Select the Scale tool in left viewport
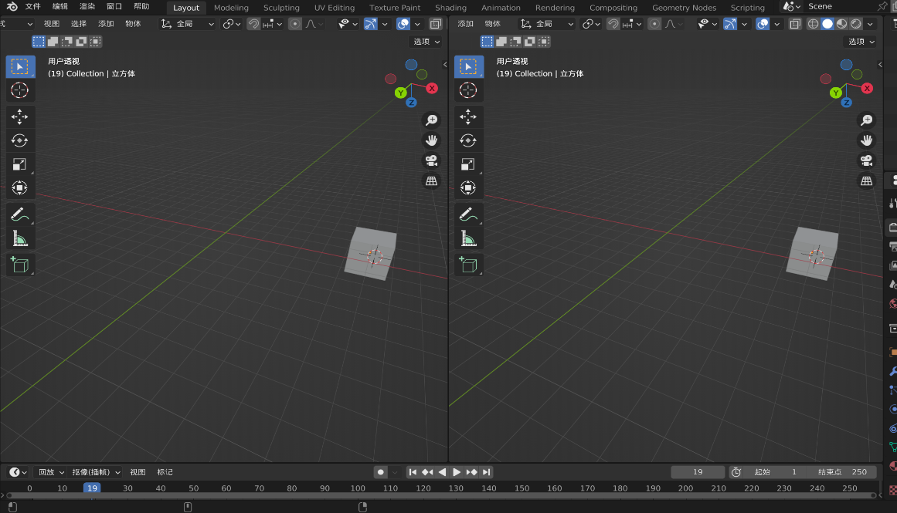The height and width of the screenshot is (513, 897). click(20, 164)
